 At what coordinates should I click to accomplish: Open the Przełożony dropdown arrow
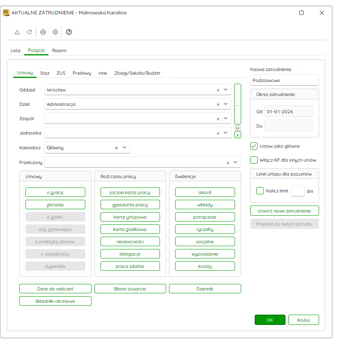[x=235, y=162]
